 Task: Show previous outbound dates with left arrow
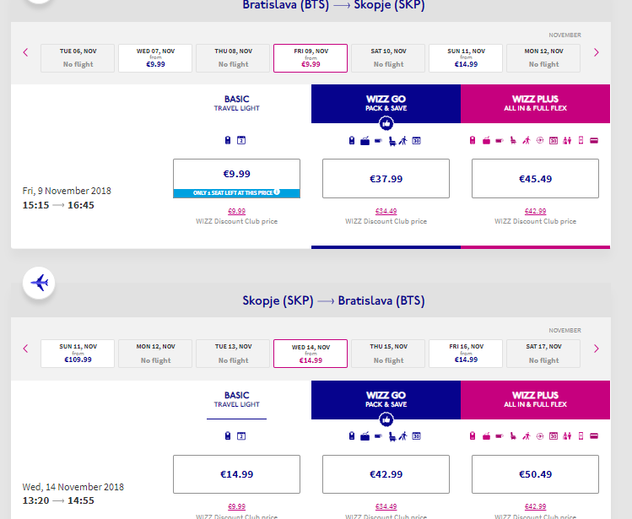[25, 52]
